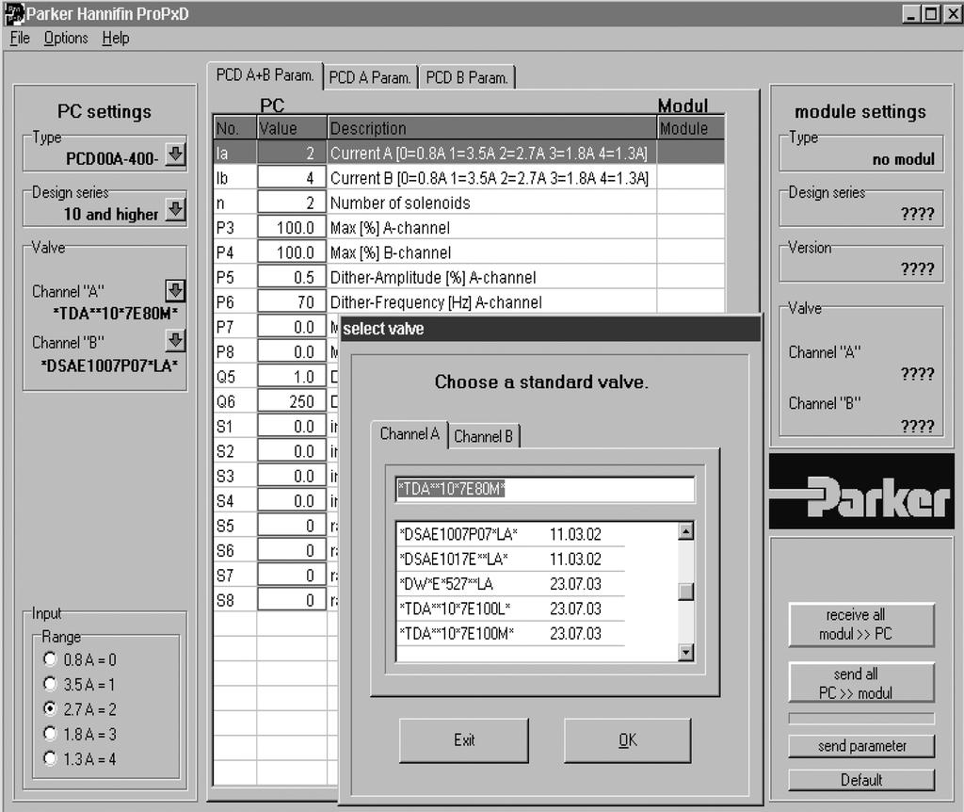Click the date 23.07.03 beside *DW*E*527**LA
Viewport: 964px width, 812px height.
575,584
